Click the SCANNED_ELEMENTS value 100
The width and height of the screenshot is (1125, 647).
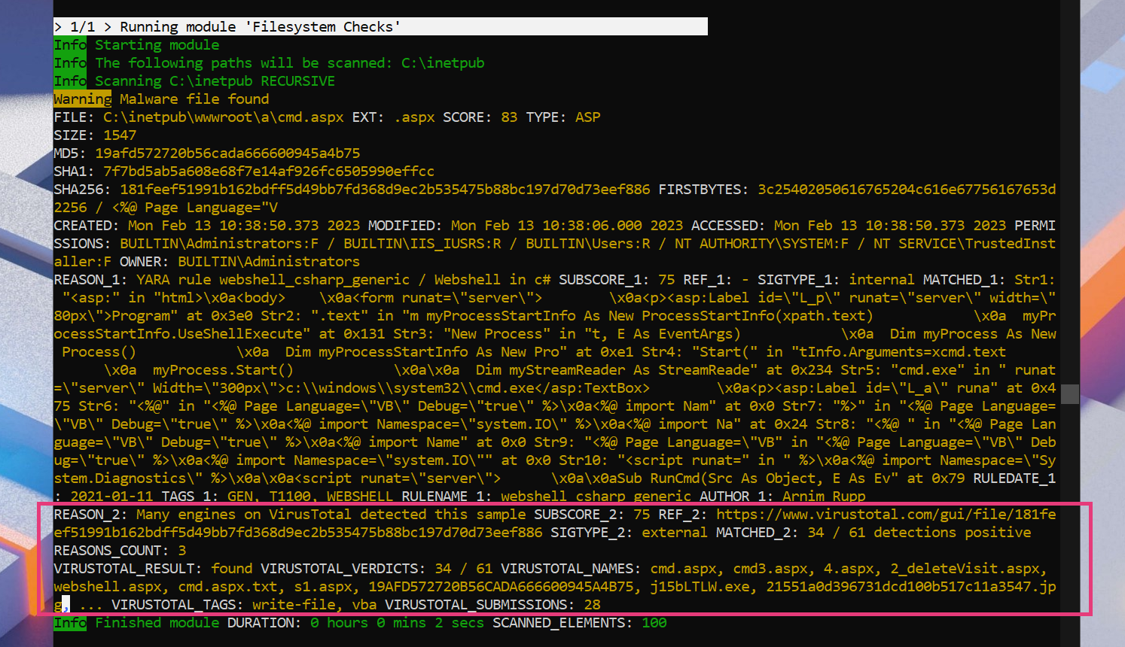(654, 623)
